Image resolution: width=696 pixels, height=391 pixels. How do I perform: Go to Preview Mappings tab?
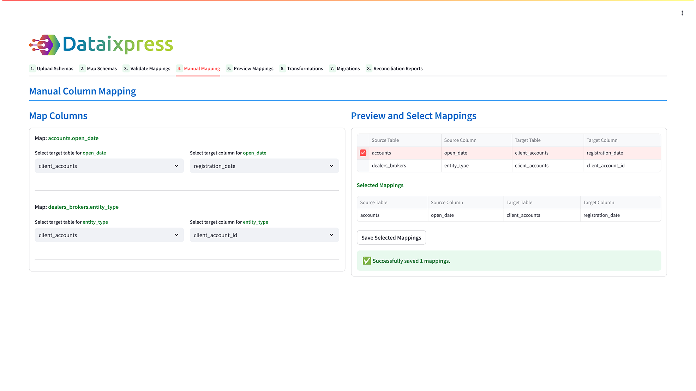click(250, 68)
